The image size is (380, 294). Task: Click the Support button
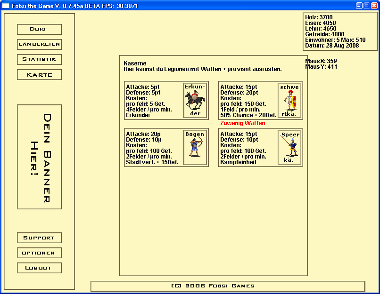39,238
